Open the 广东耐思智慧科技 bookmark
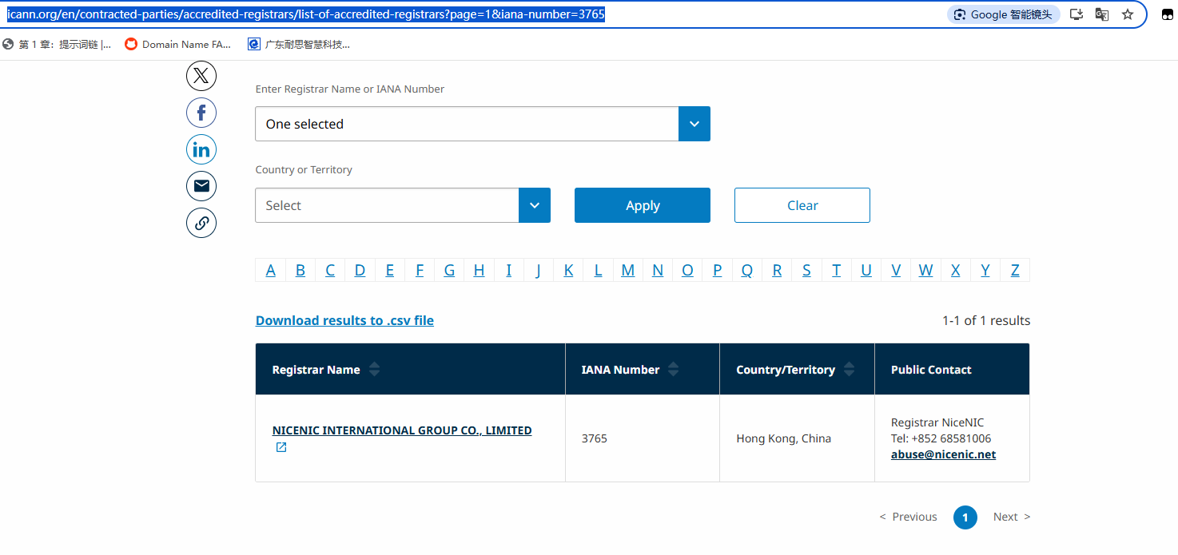1178x555 pixels. (299, 45)
